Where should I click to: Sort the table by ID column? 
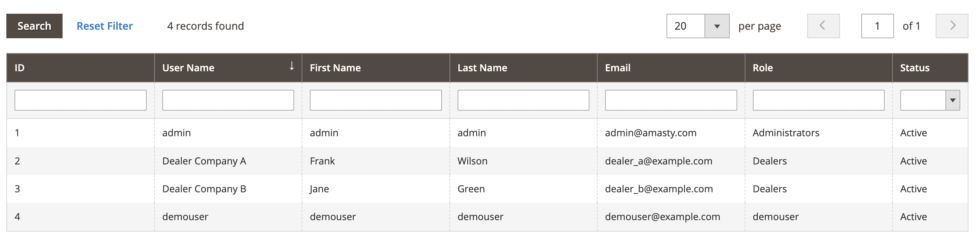(80, 68)
